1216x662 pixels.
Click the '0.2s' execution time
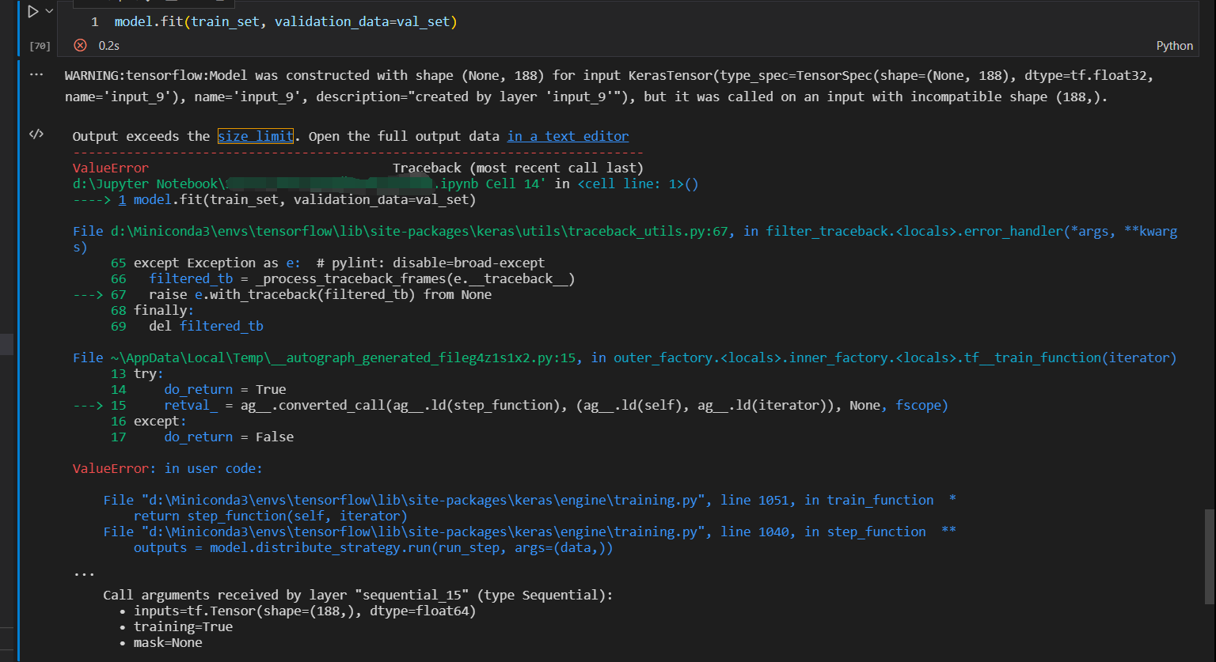coord(108,46)
